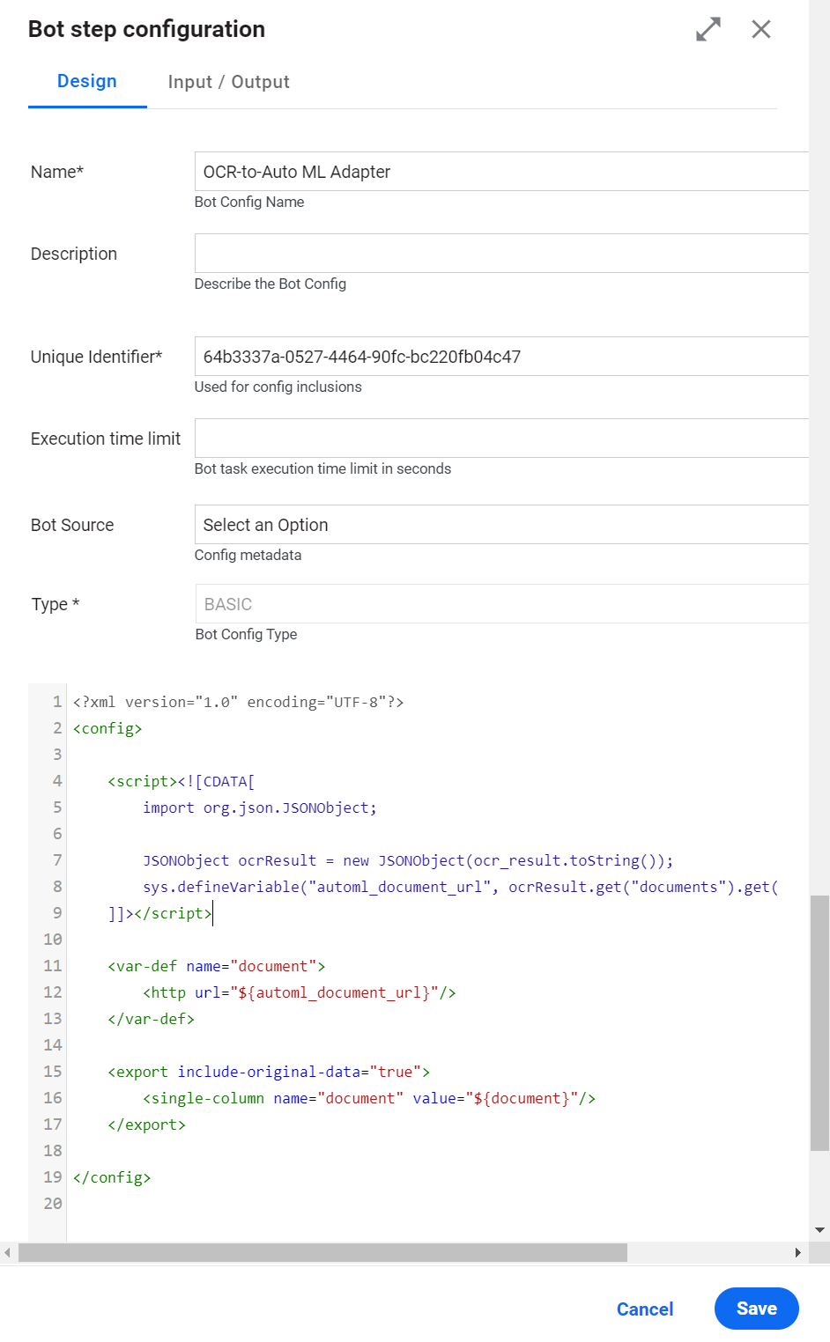Click the export include-original-data line
The height and width of the screenshot is (1342, 830).
pyautogui.click(x=269, y=1072)
